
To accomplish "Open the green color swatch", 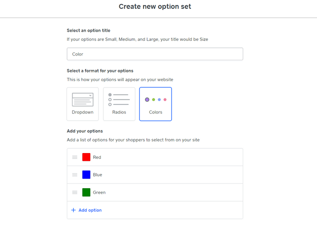I will (86, 193).
